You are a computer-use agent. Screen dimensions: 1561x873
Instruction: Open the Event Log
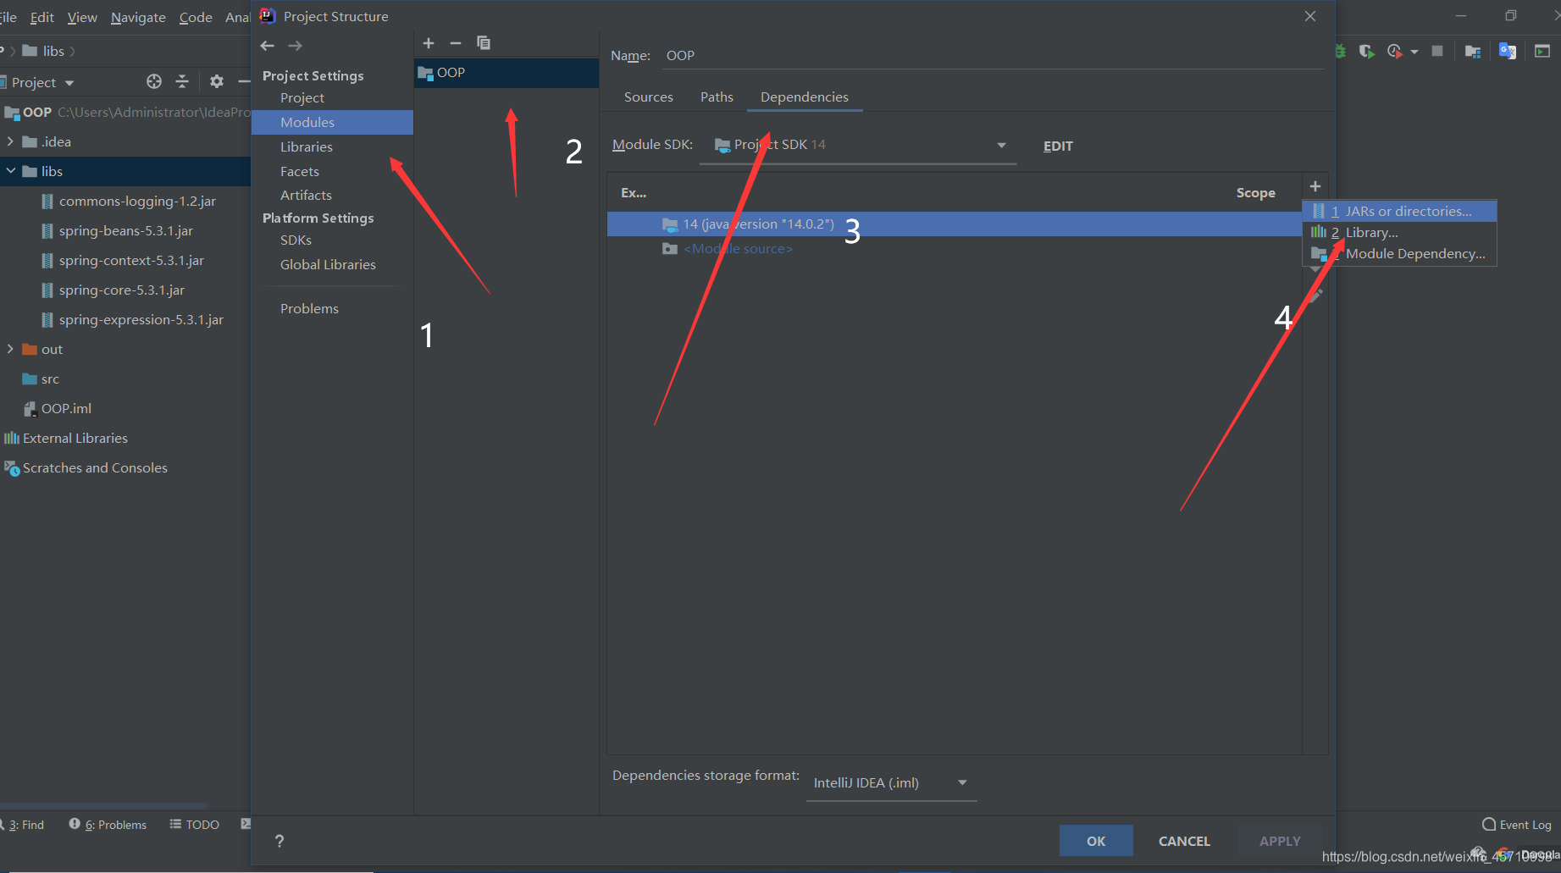pos(1517,825)
